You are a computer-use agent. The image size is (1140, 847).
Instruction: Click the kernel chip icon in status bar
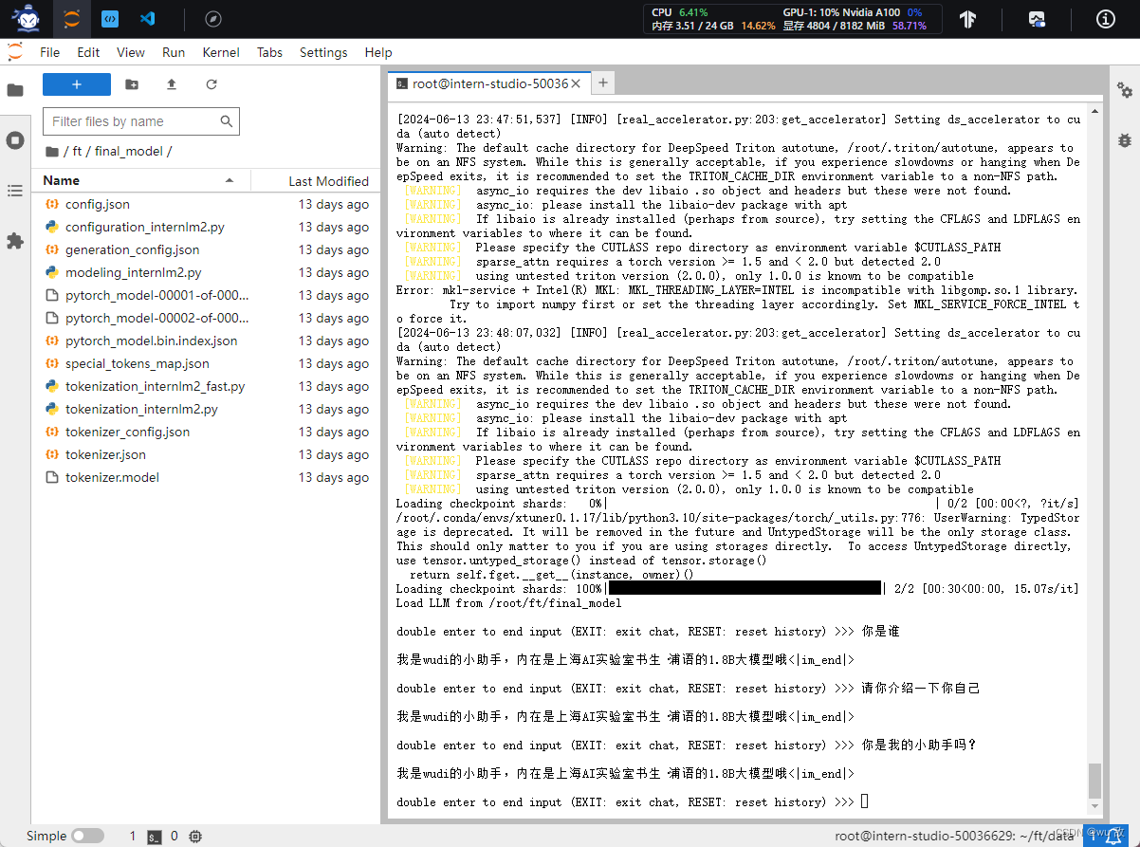pos(195,837)
